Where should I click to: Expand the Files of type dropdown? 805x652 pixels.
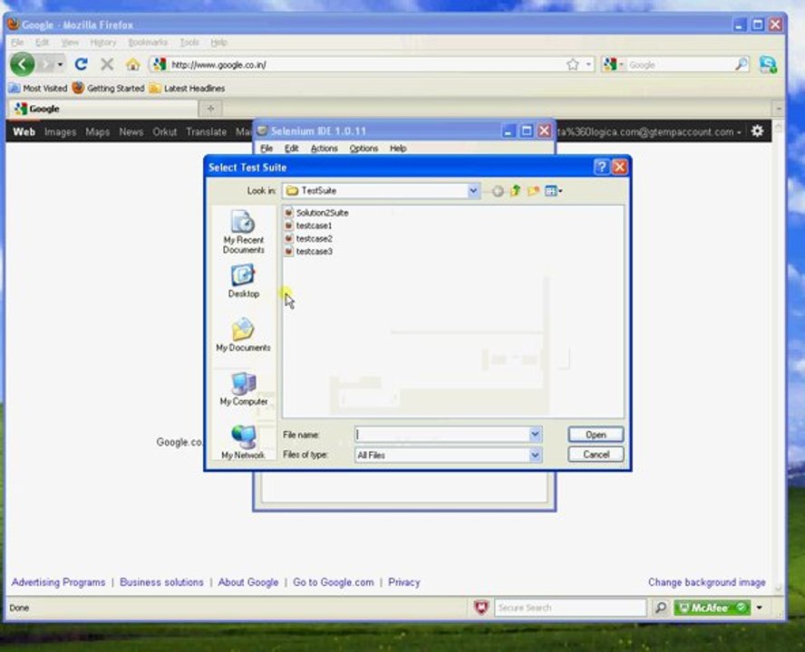[x=535, y=455]
